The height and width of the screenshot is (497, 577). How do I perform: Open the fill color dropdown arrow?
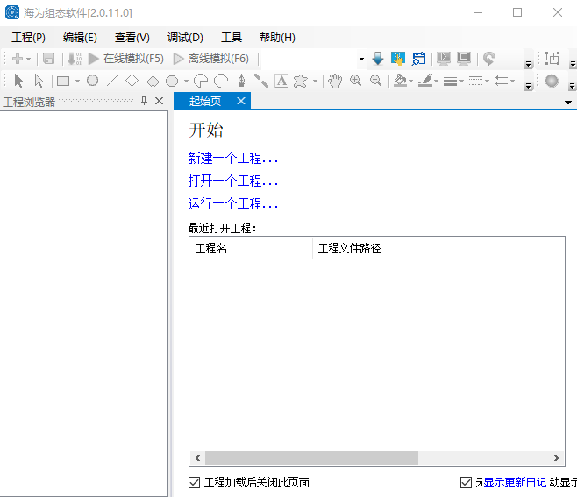point(411,81)
